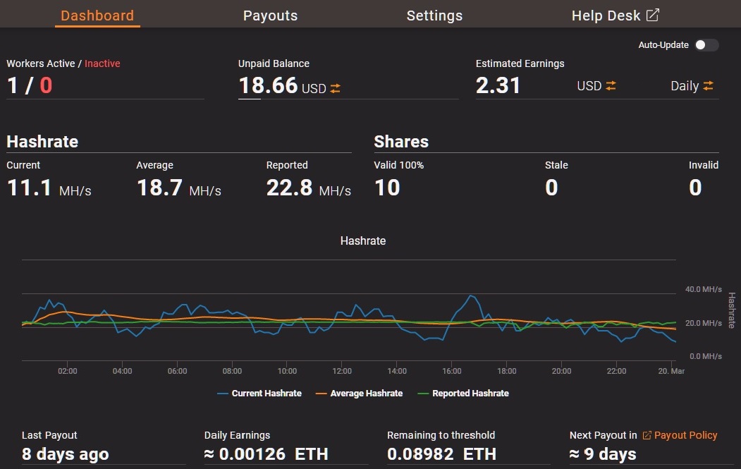
Task: Click the currency swap icon beside Unpaid Balance USD
Action: tap(335, 88)
